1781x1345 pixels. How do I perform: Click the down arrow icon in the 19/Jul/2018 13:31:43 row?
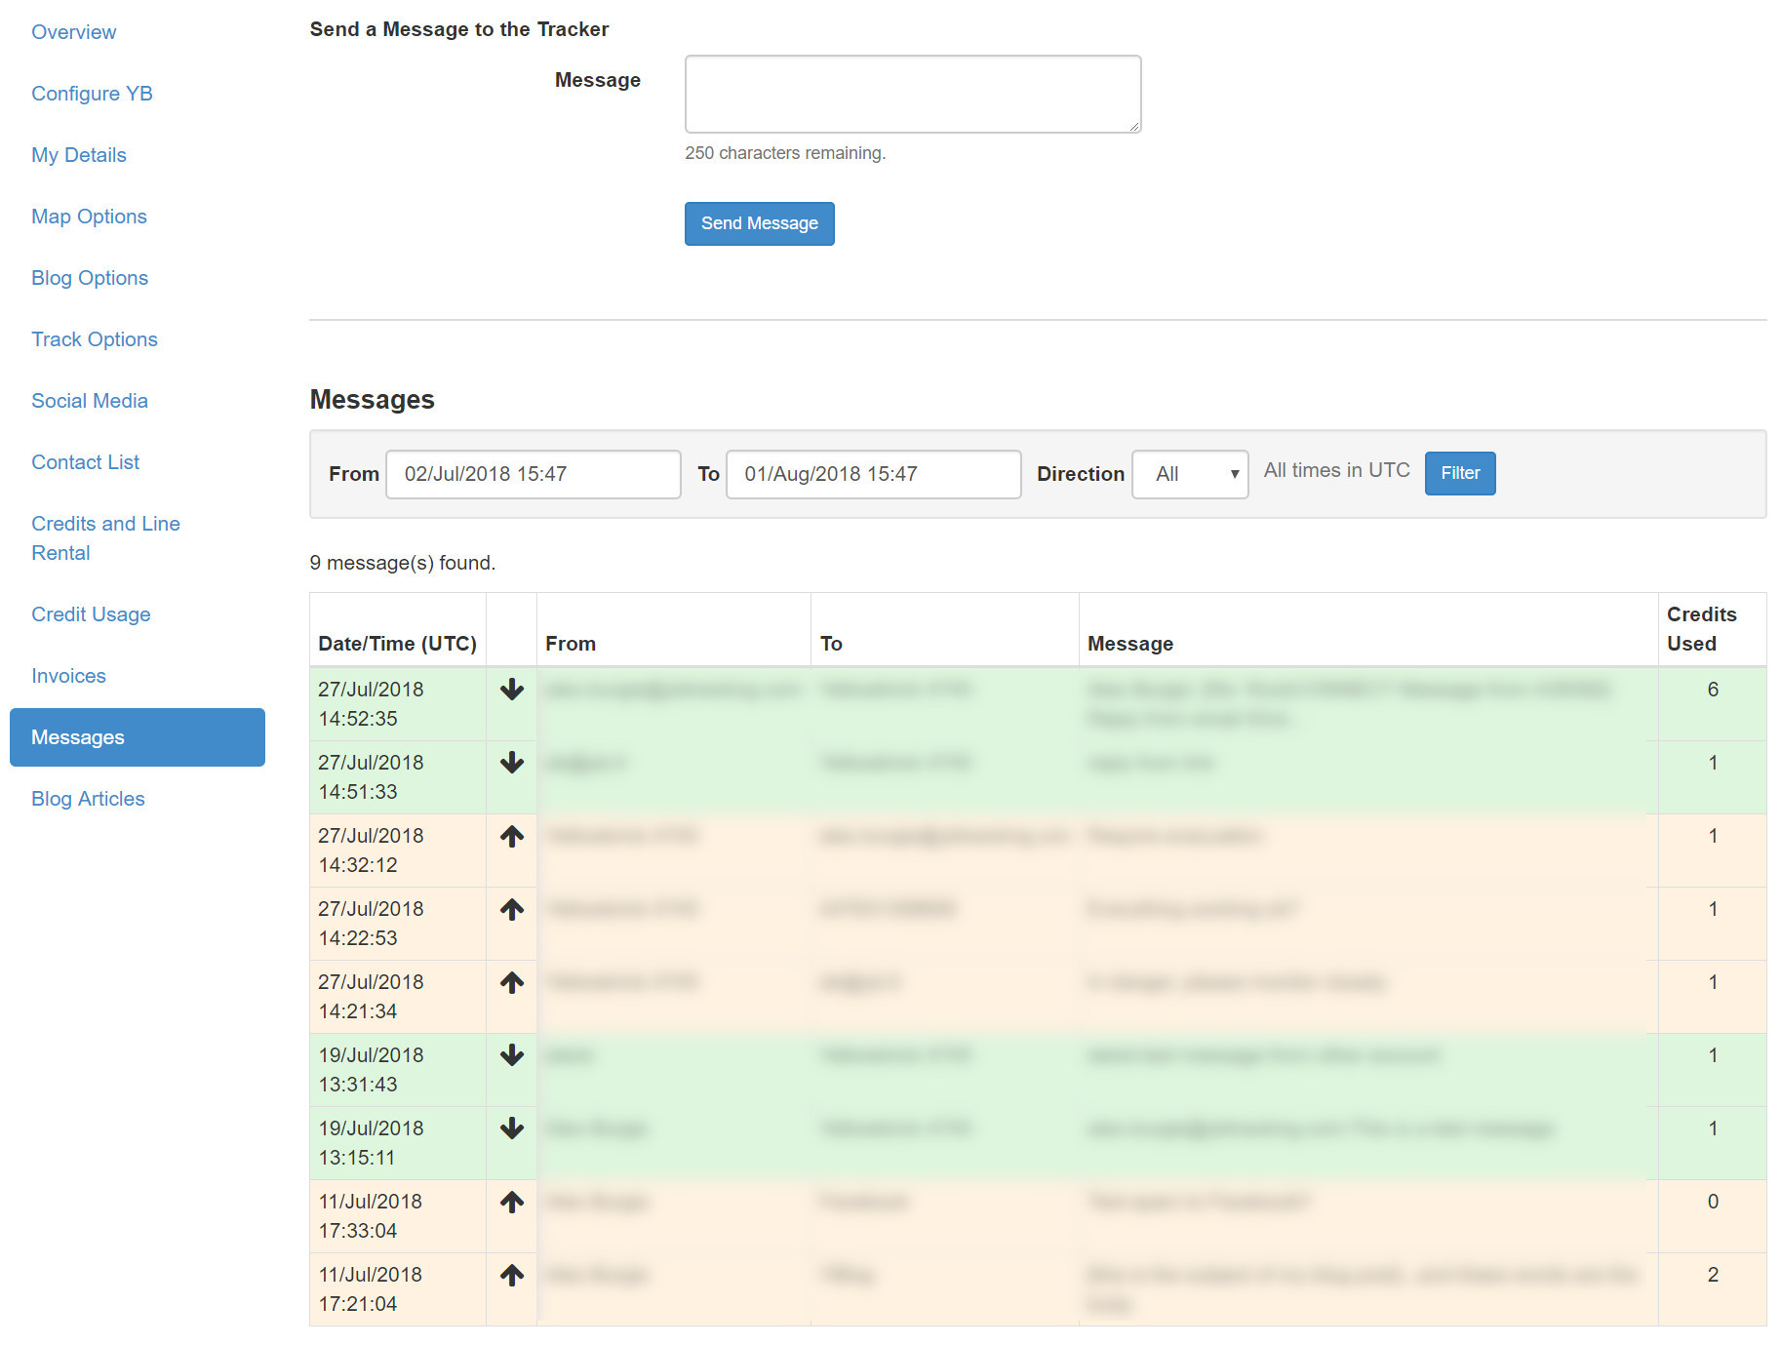(x=512, y=1055)
